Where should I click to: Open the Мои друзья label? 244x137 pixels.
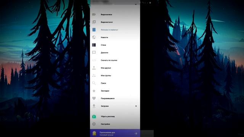click(106, 68)
